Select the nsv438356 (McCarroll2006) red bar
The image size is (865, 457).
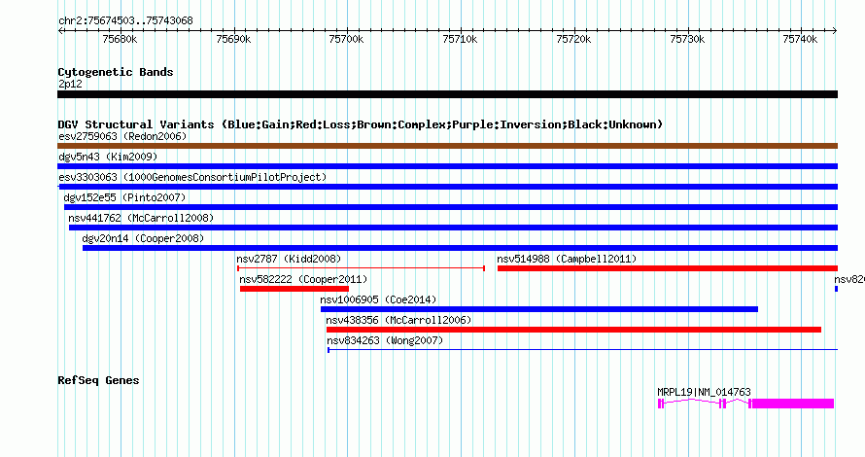point(573,330)
